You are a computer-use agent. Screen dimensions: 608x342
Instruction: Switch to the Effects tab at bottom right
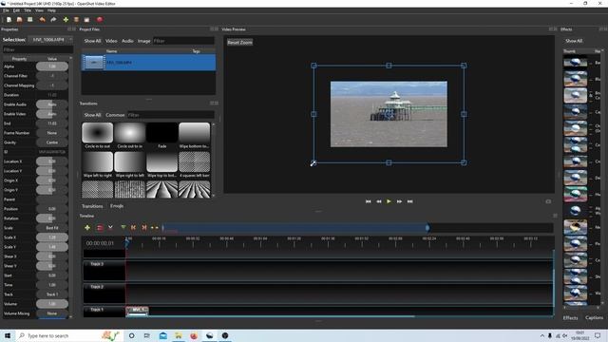coord(570,317)
